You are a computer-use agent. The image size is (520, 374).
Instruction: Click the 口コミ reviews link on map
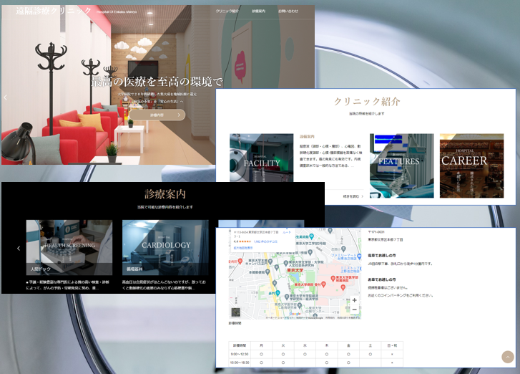(x=265, y=241)
